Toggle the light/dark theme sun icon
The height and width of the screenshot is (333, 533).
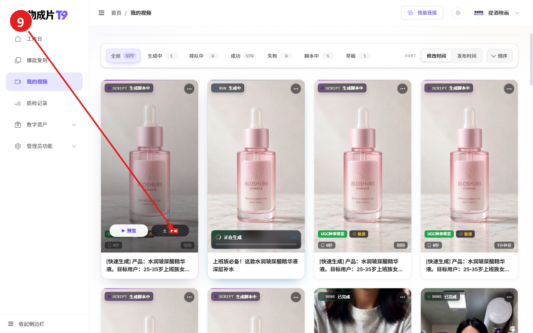pos(458,13)
